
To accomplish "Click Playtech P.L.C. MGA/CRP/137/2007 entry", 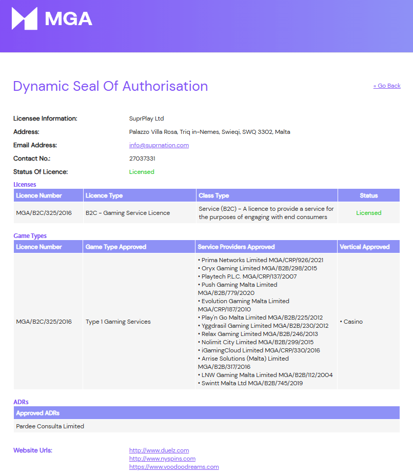I will (x=247, y=276).
